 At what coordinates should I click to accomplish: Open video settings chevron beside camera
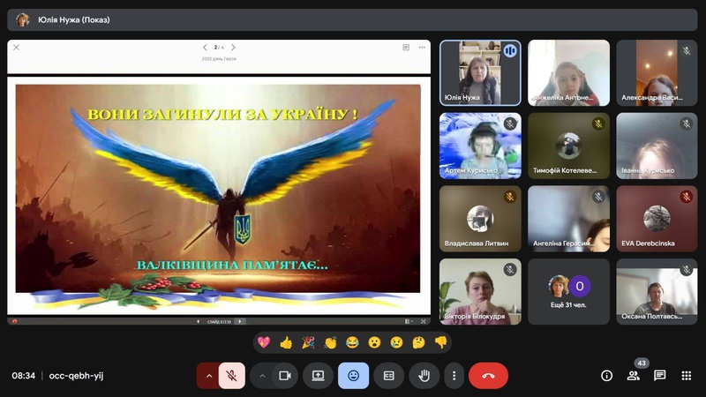(x=262, y=376)
